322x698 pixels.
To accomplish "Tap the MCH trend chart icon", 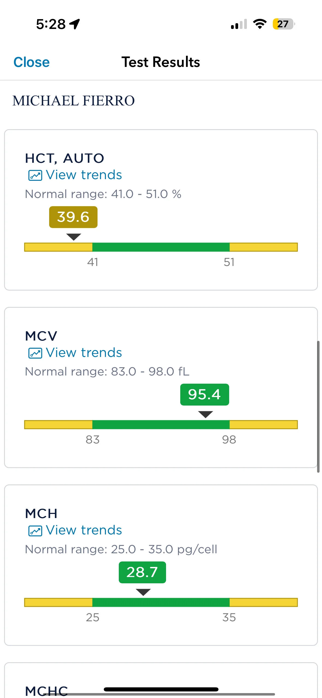I will point(35,531).
